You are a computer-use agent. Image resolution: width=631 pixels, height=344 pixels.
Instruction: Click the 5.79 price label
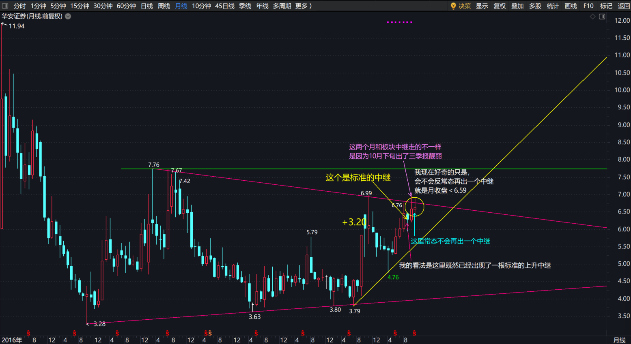tap(312, 232)
